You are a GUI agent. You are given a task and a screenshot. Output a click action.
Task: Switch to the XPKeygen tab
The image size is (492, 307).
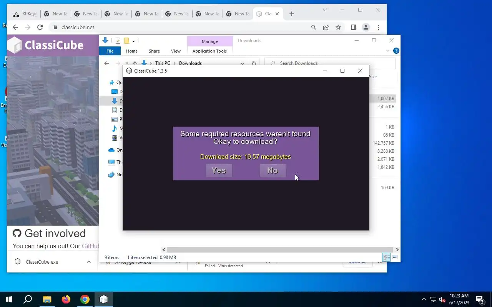tap(25, 14)
